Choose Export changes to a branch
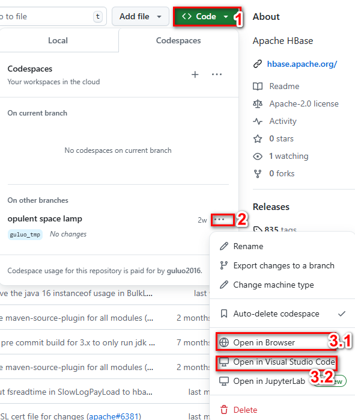The height and width of the screenshot is (420, 355). (282, 265)
